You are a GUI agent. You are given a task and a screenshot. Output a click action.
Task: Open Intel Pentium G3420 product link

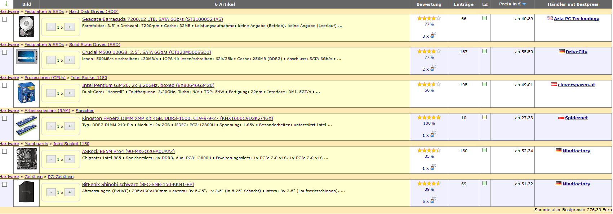tap(148, 85)
